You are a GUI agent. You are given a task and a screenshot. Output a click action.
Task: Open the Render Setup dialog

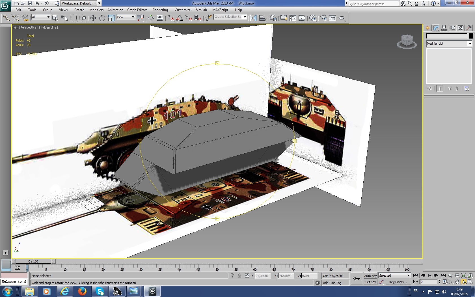coord(323,18)
